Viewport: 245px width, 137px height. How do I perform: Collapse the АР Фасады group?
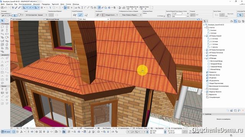(x=205, y=58)
